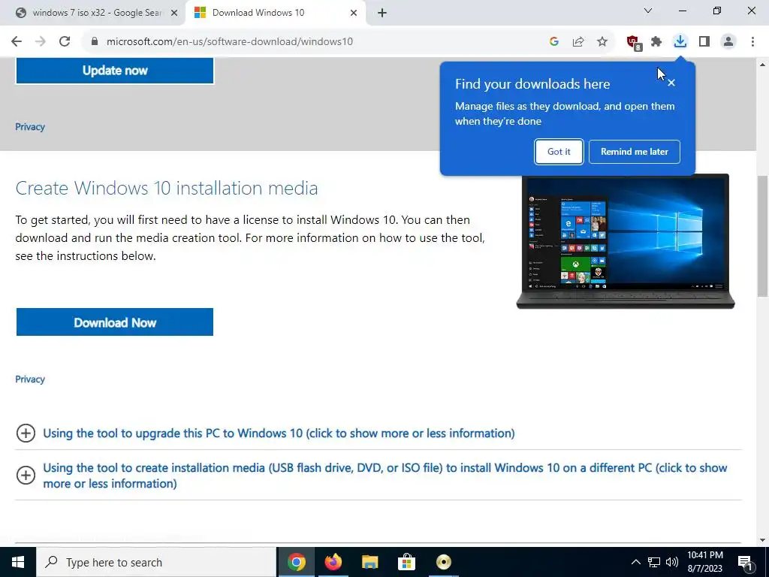Image resolution: width=769 pixels, height=577 pixels.
Task: Open the Privacy link below Download Now
Action: pyautogui.click(x=30, y=379)
